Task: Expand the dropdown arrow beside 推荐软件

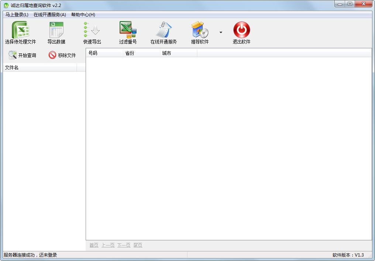Action: coord(221,32)
